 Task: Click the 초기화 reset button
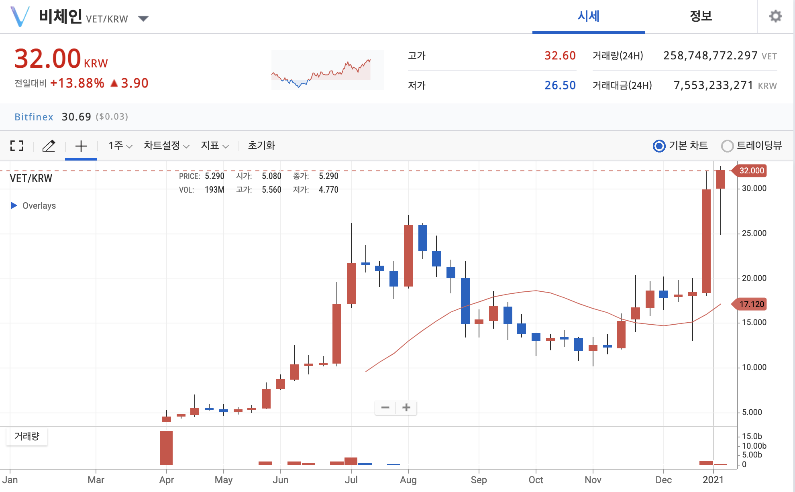click(261, 146)
